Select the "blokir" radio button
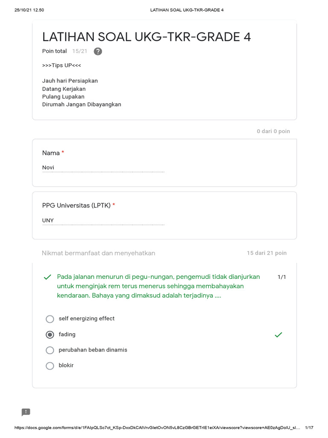The image size is (328, 438). 50,366
